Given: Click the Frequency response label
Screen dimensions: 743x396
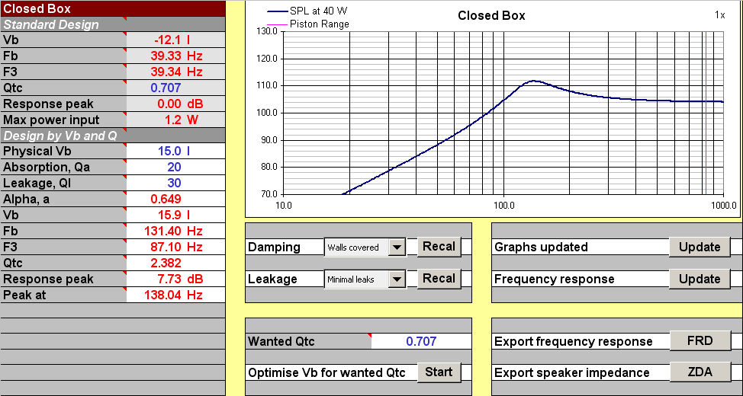Looking at the screenshot, I should point(555,279).
